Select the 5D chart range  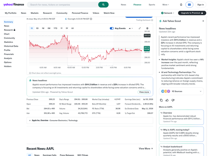37,28
